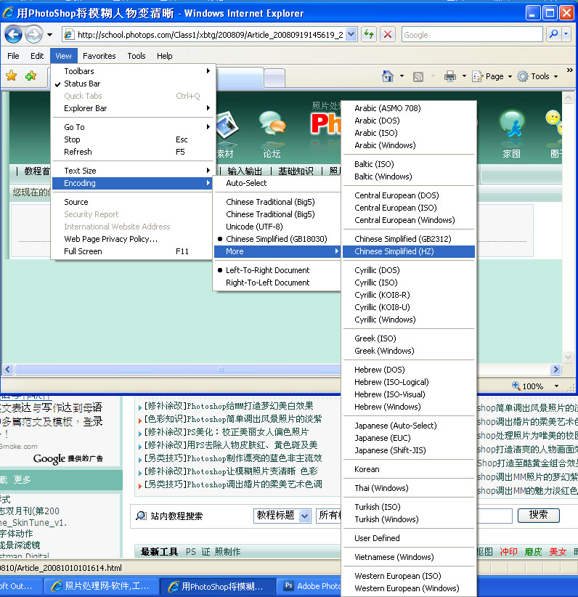Click the Add to Favorites icon
Screen dimensions: 578x597
click(30, 76)
